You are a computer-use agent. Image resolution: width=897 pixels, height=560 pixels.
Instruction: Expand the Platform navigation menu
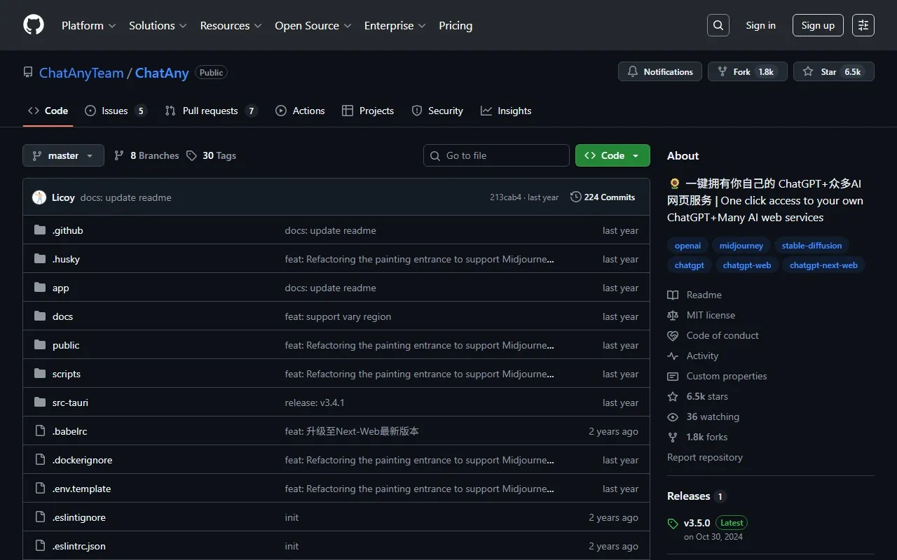pyautogui.click(x=89, y=25)
